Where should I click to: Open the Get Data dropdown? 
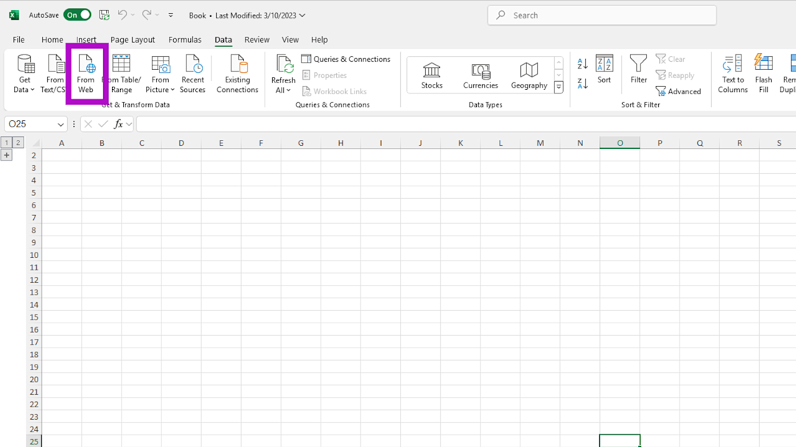[x=23, y=72]
